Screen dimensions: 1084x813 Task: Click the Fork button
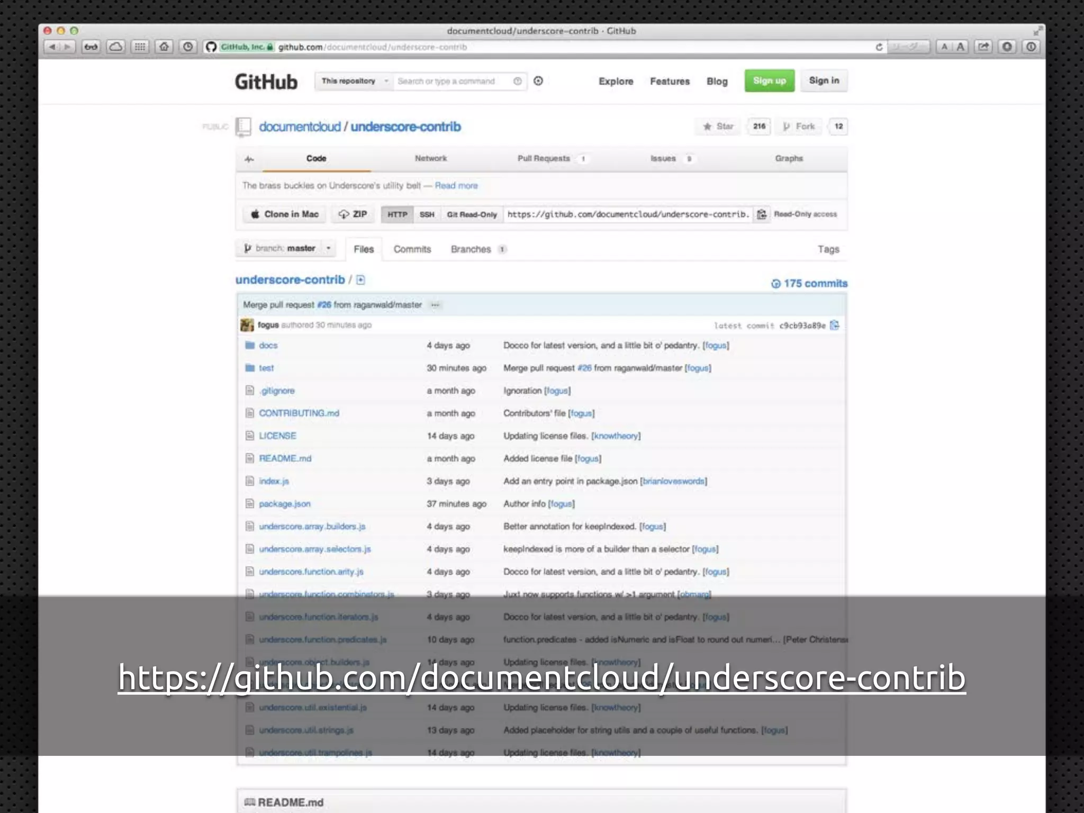click(799, 127)
